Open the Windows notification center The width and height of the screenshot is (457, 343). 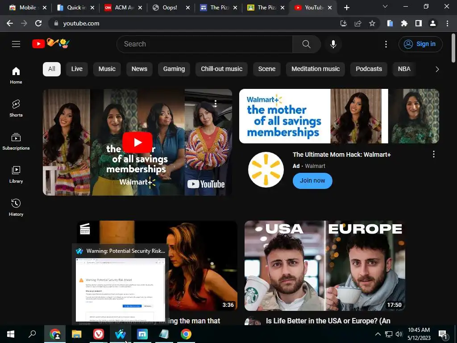click(x=443, y=335)
